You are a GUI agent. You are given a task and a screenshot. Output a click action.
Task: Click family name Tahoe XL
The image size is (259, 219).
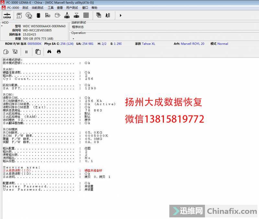tap(149, 44)
